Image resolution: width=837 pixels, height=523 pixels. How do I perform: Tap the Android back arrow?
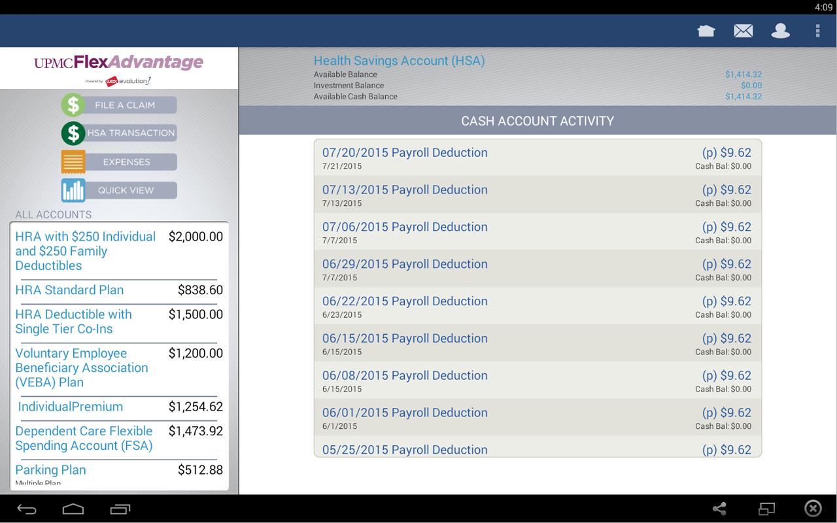27,509
